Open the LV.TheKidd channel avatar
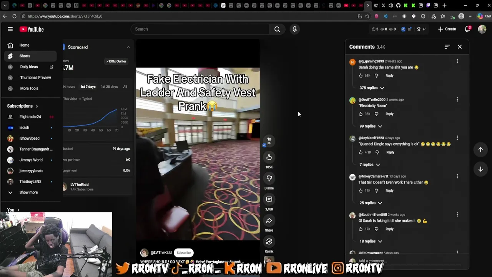Viewport: 492px width, 277px height. (x=144, y=253)
